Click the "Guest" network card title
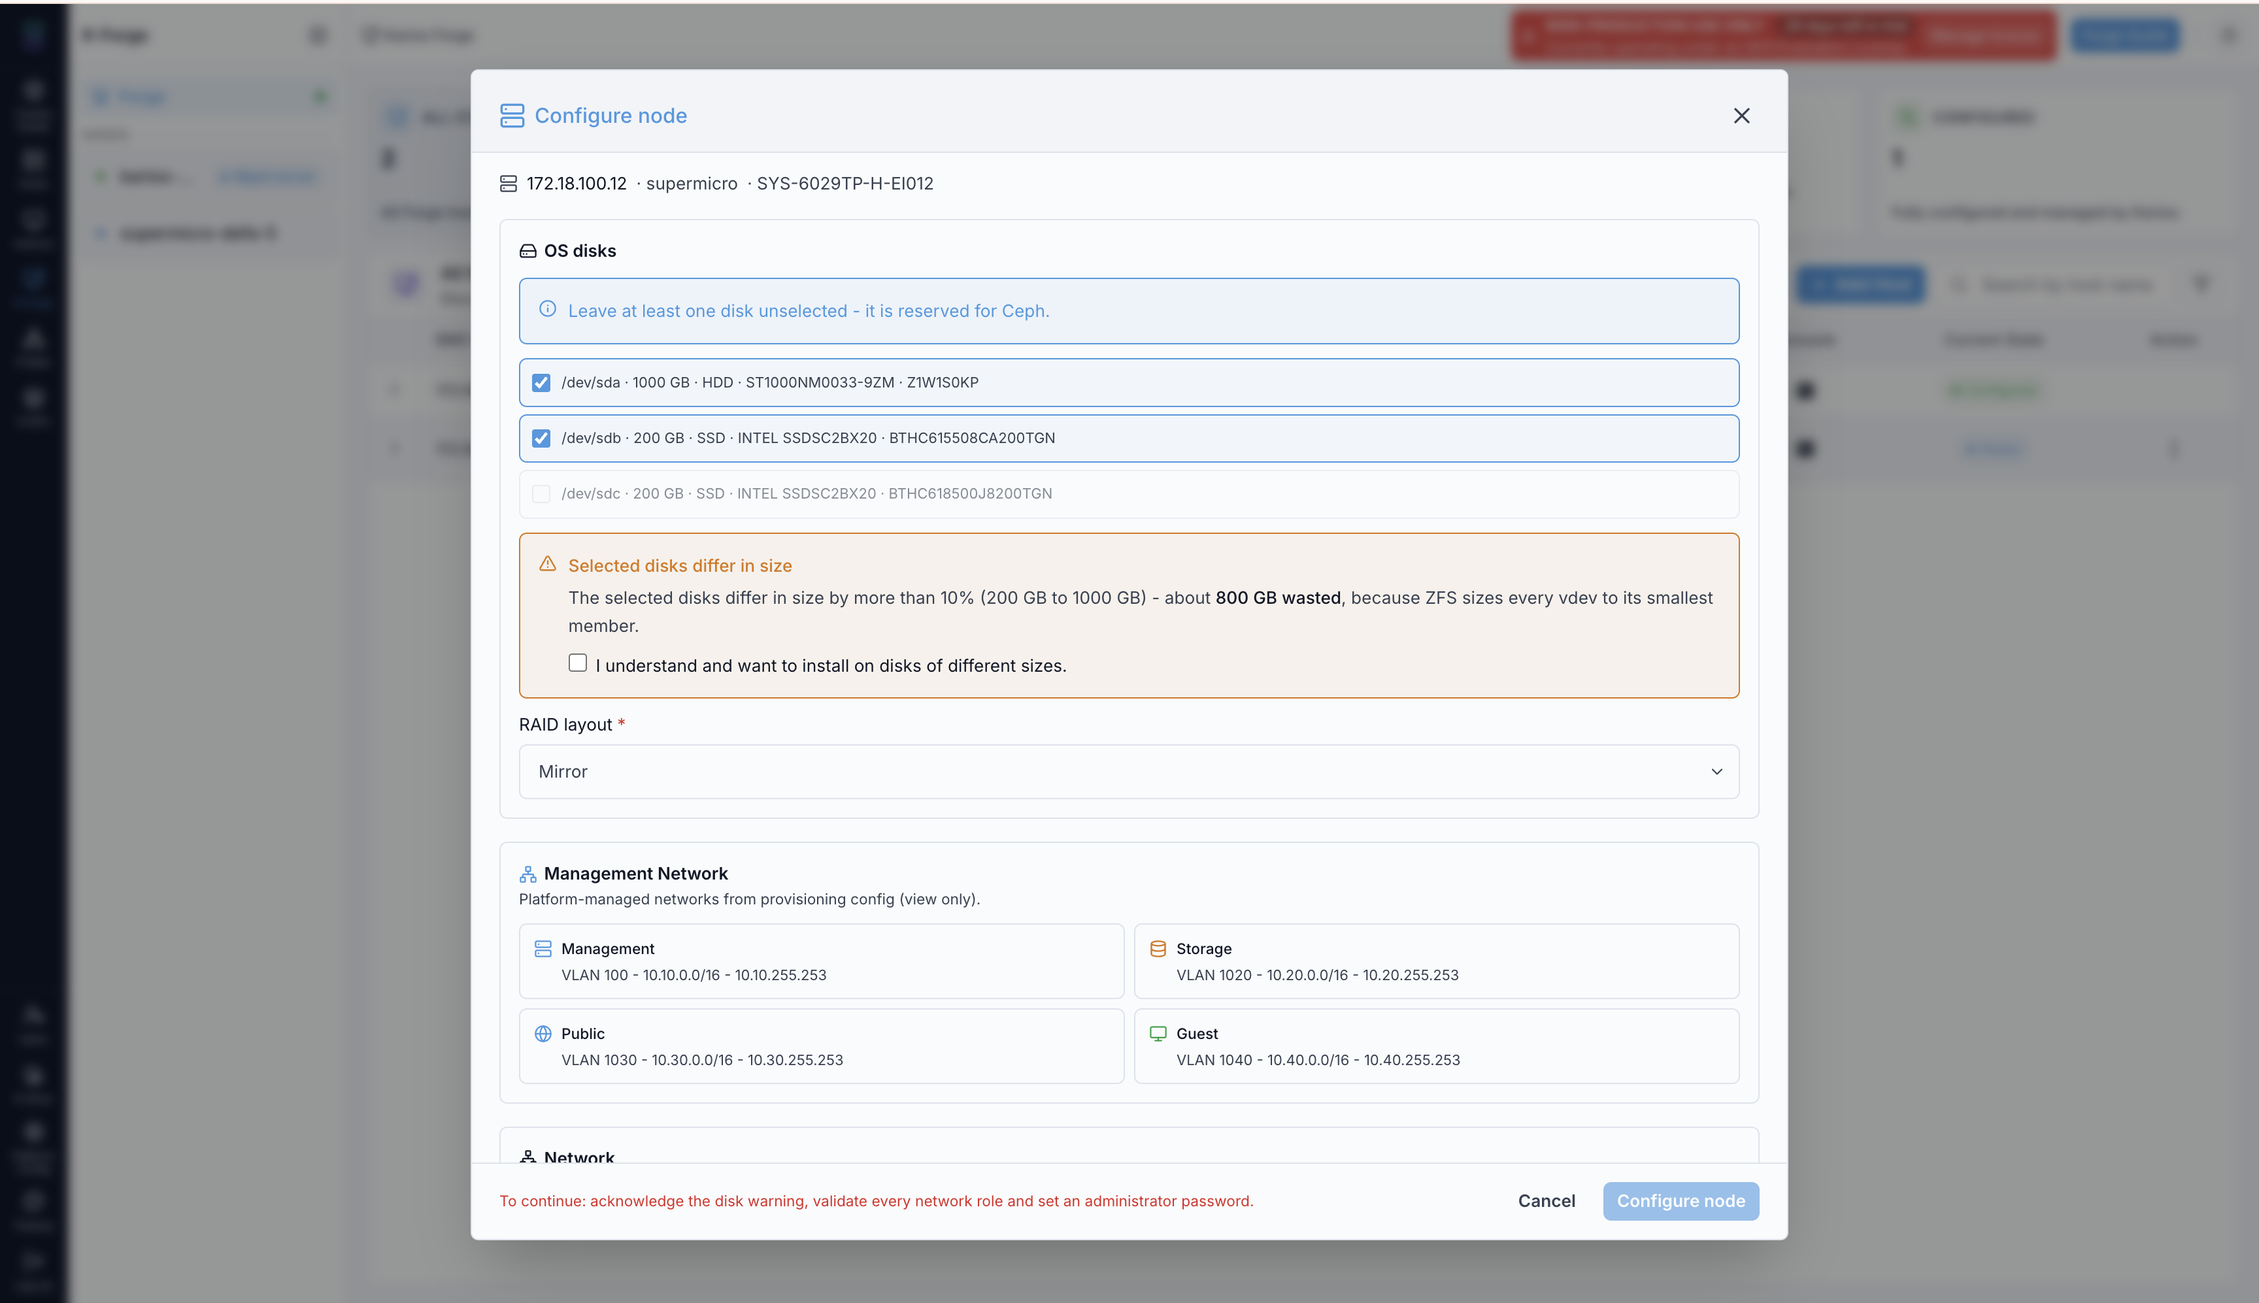Screen dimensions: 2259x1303 point(1197,1034)
